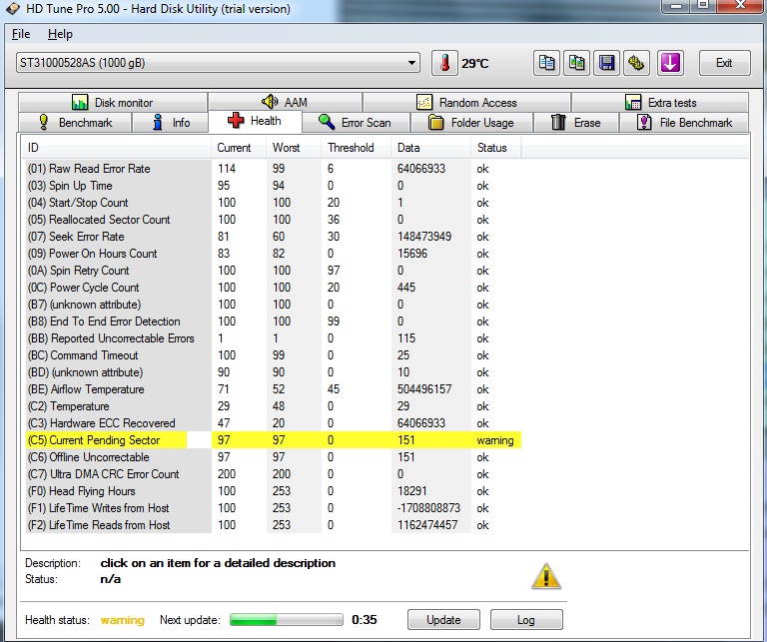Click the Log button
The image size is (767, 642).
[x=526, y=619]
